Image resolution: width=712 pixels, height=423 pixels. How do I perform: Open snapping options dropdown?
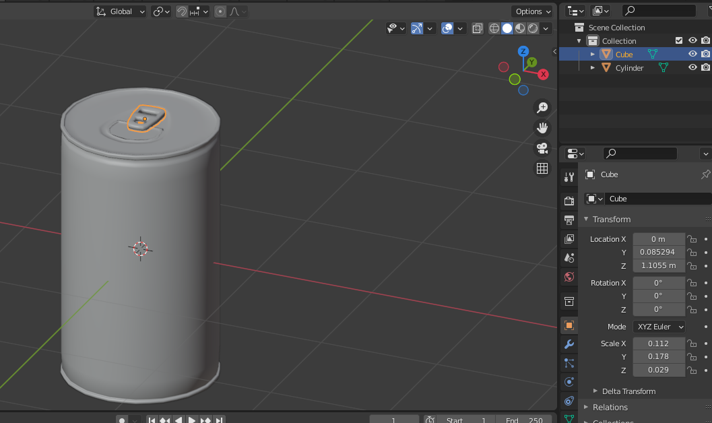(199, 11)
